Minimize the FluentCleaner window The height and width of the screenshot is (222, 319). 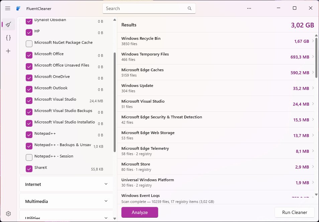coord(279,8)
